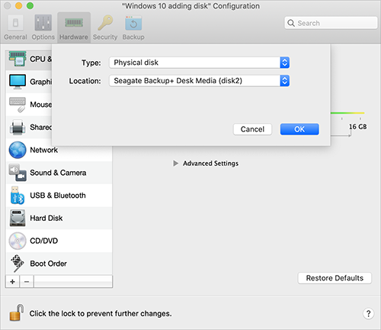Viewport: 381px width, 330px height.
Task: Switch to the Options tab label
Action: pyautogui.click(x=43, y=37)
